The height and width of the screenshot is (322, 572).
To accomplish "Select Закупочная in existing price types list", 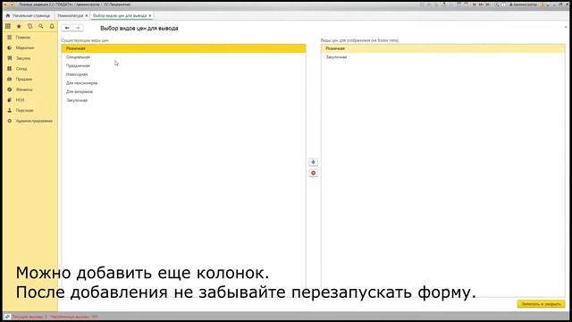I will (x=183, y=100).
